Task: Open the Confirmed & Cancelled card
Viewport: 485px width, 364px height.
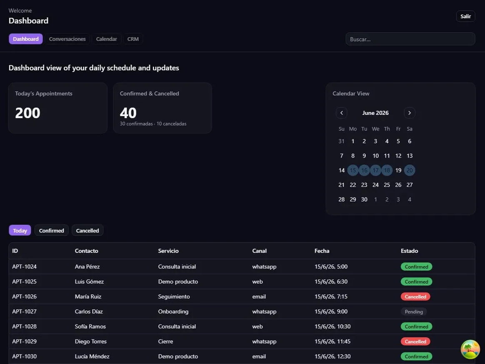Action: click(x=162, y=108)
